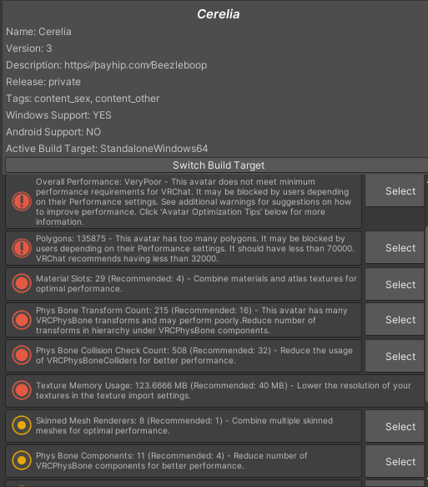Click the Polygons warning exclamation icon
This screenshot has height=487, width=428.
22,248
